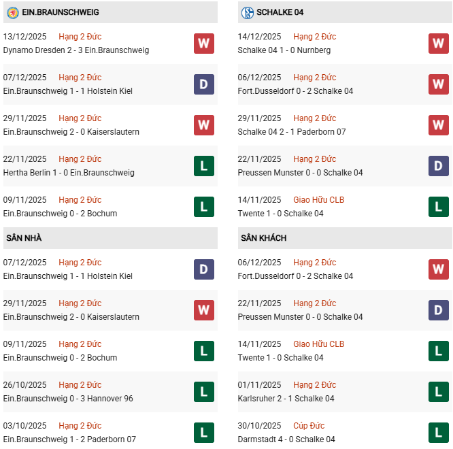The width and height of the screenshot is (453, 449).
Task: Click the Schalke 04 club logo
Action: point(247,12)
